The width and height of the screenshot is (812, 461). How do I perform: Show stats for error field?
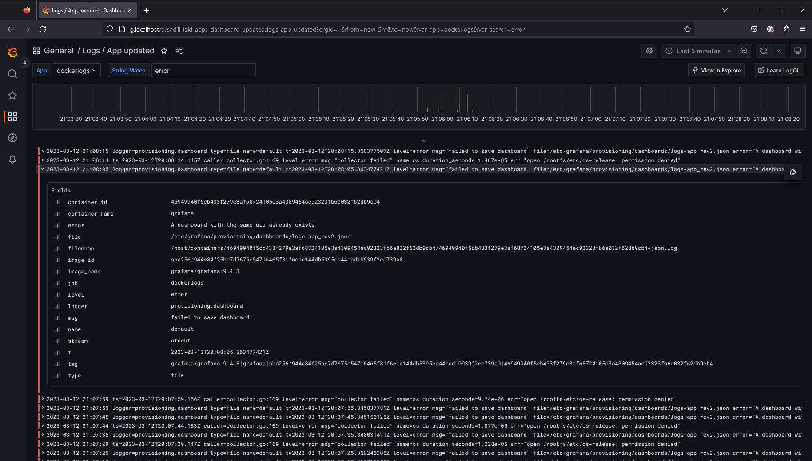coord(57,225)
